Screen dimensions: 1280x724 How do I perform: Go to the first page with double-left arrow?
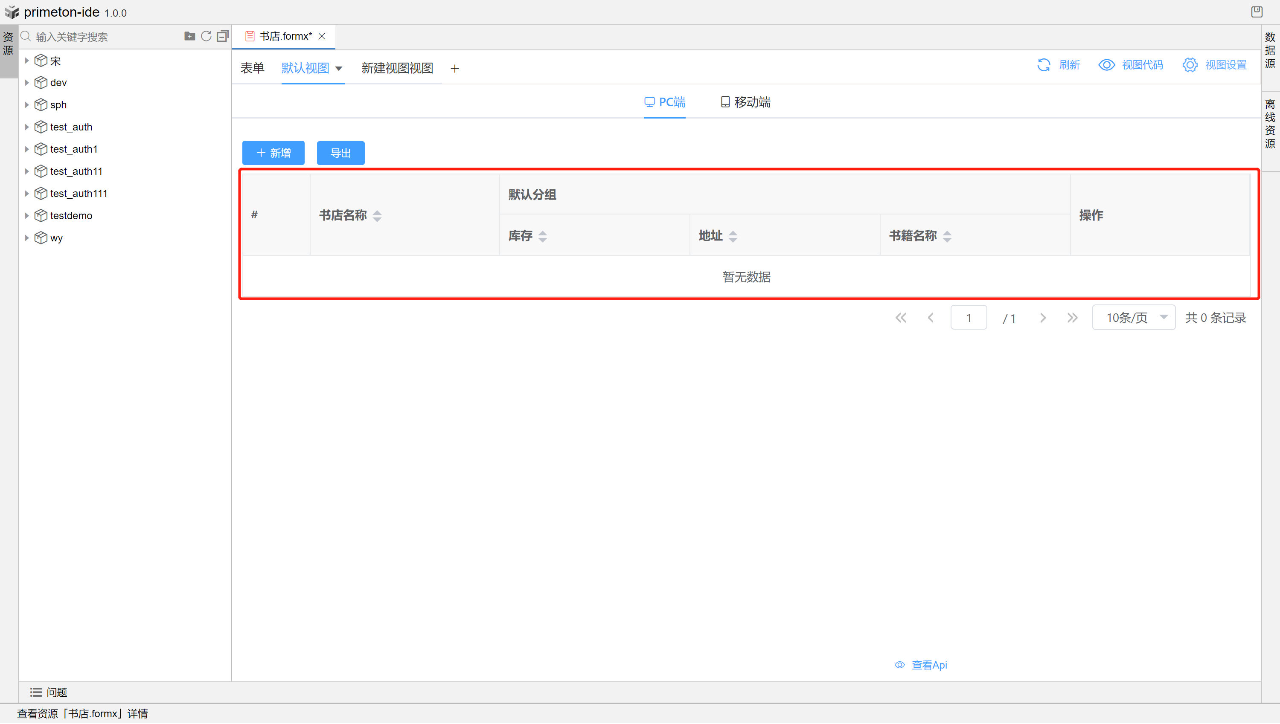pos(900,318)
